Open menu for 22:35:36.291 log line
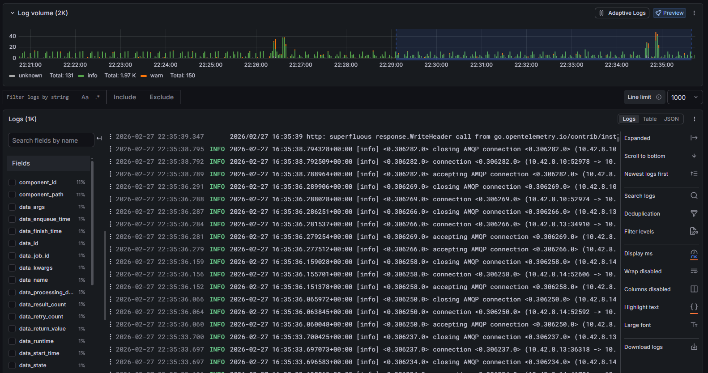708x373 pixels. pyautogui.click(x=111, y=186)
